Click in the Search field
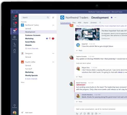Viewport: 127px width, 115px height. point(36,18)
